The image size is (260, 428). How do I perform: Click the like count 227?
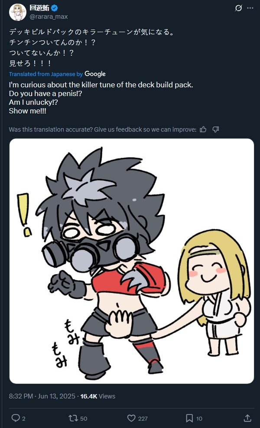[143, 418]
